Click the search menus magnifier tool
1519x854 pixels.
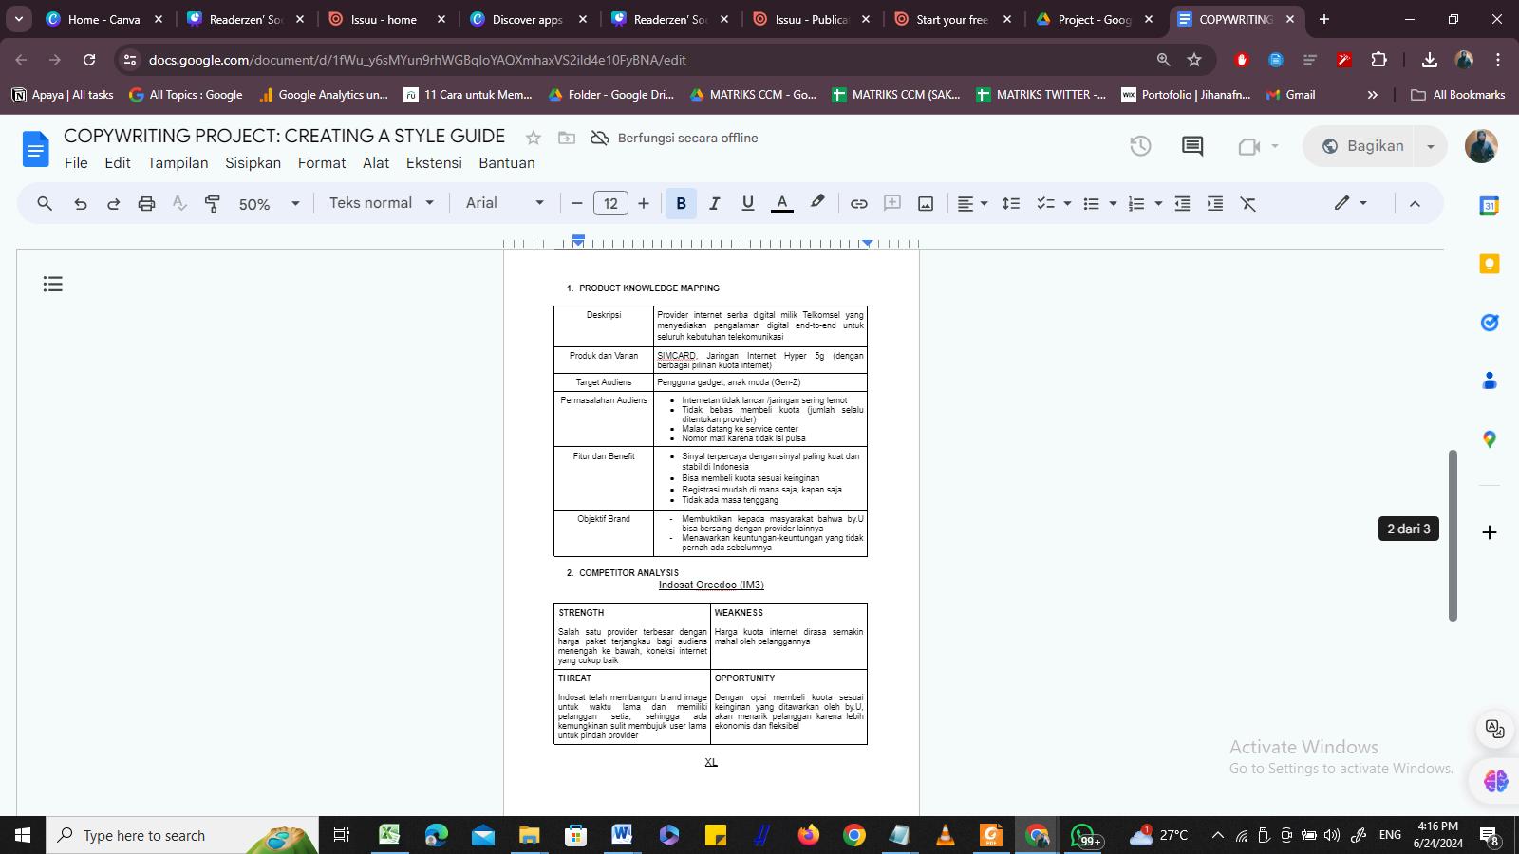pos(45,203)
